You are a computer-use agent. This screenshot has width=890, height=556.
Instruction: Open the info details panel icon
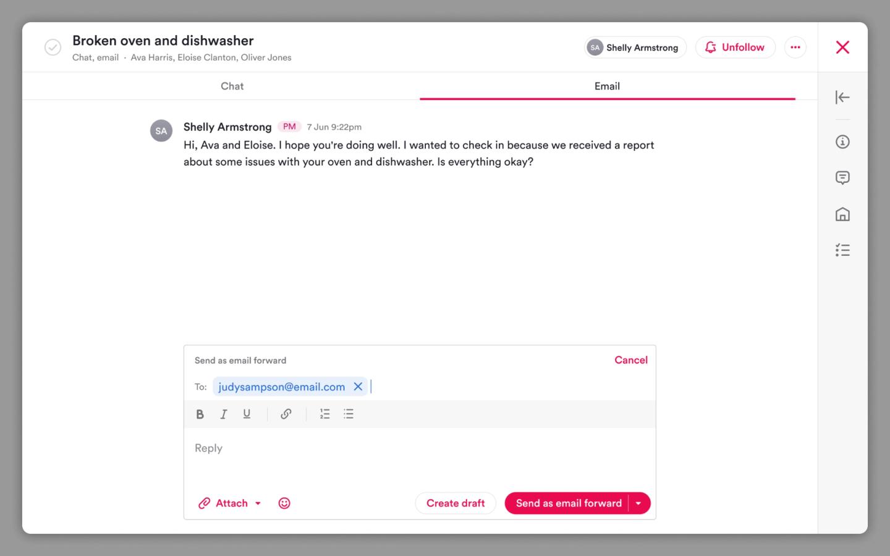(842, 142)
